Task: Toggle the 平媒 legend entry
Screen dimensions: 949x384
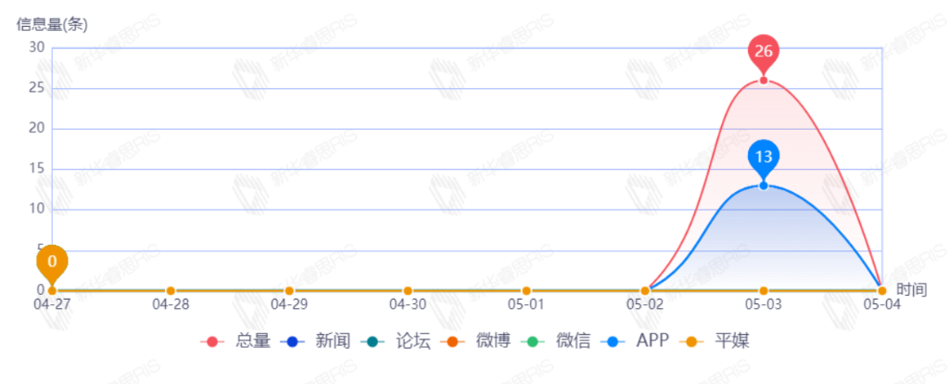Action: [x=716, y=341]
